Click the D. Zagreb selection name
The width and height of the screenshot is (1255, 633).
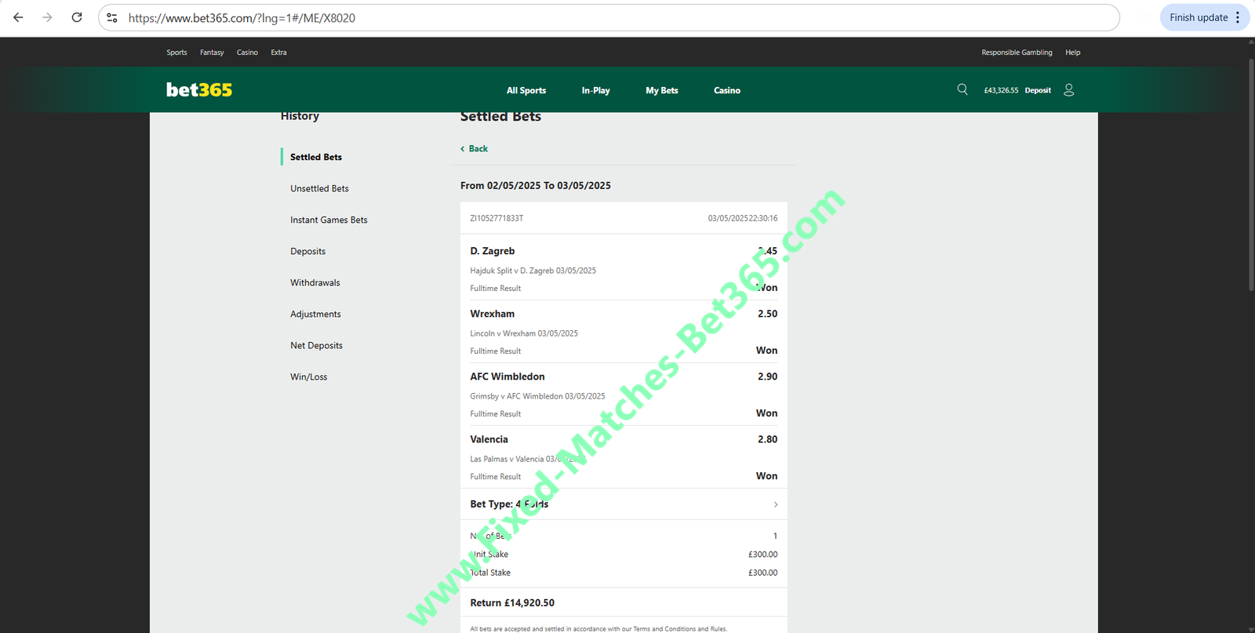click(493, 251)
